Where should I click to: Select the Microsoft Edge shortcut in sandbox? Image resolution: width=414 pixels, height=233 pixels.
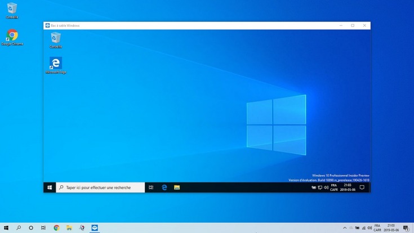pos(56,65)
